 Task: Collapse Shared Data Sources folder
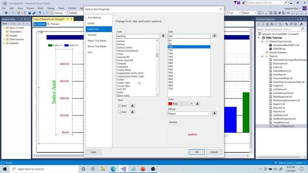[262, 41]
